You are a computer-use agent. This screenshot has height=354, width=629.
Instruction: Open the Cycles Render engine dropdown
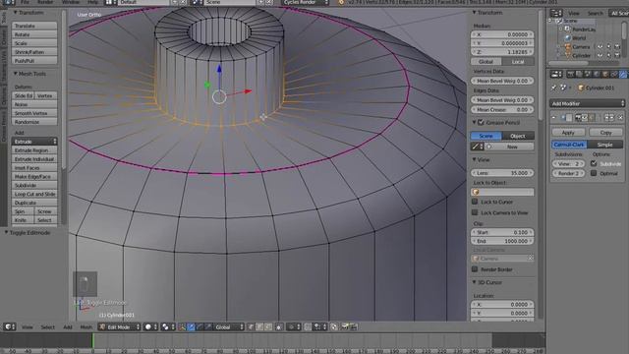point(305,2)
